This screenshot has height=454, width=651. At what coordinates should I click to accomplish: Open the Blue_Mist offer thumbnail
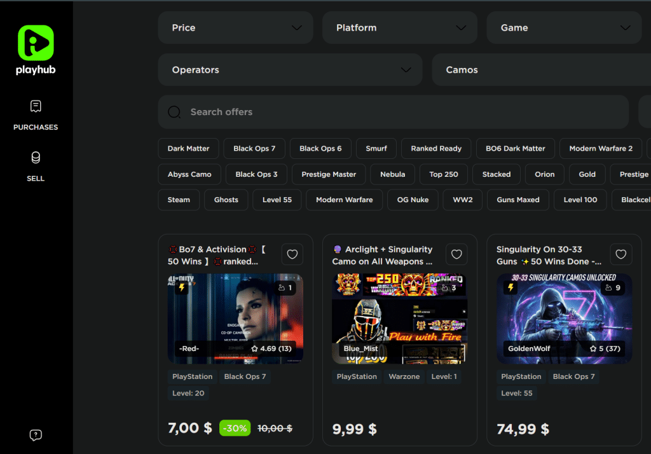pos(400,319)
